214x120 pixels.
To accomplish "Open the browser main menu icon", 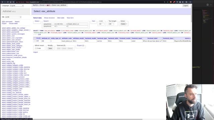I will 190,2.
